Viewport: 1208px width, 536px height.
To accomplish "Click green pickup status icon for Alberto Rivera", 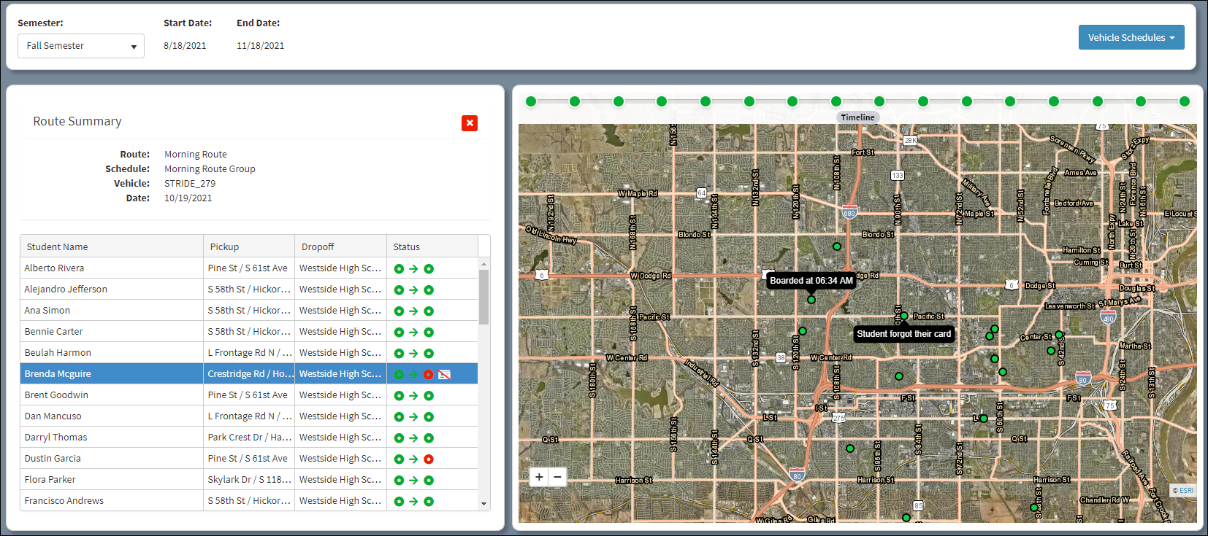I will point(399,269).
